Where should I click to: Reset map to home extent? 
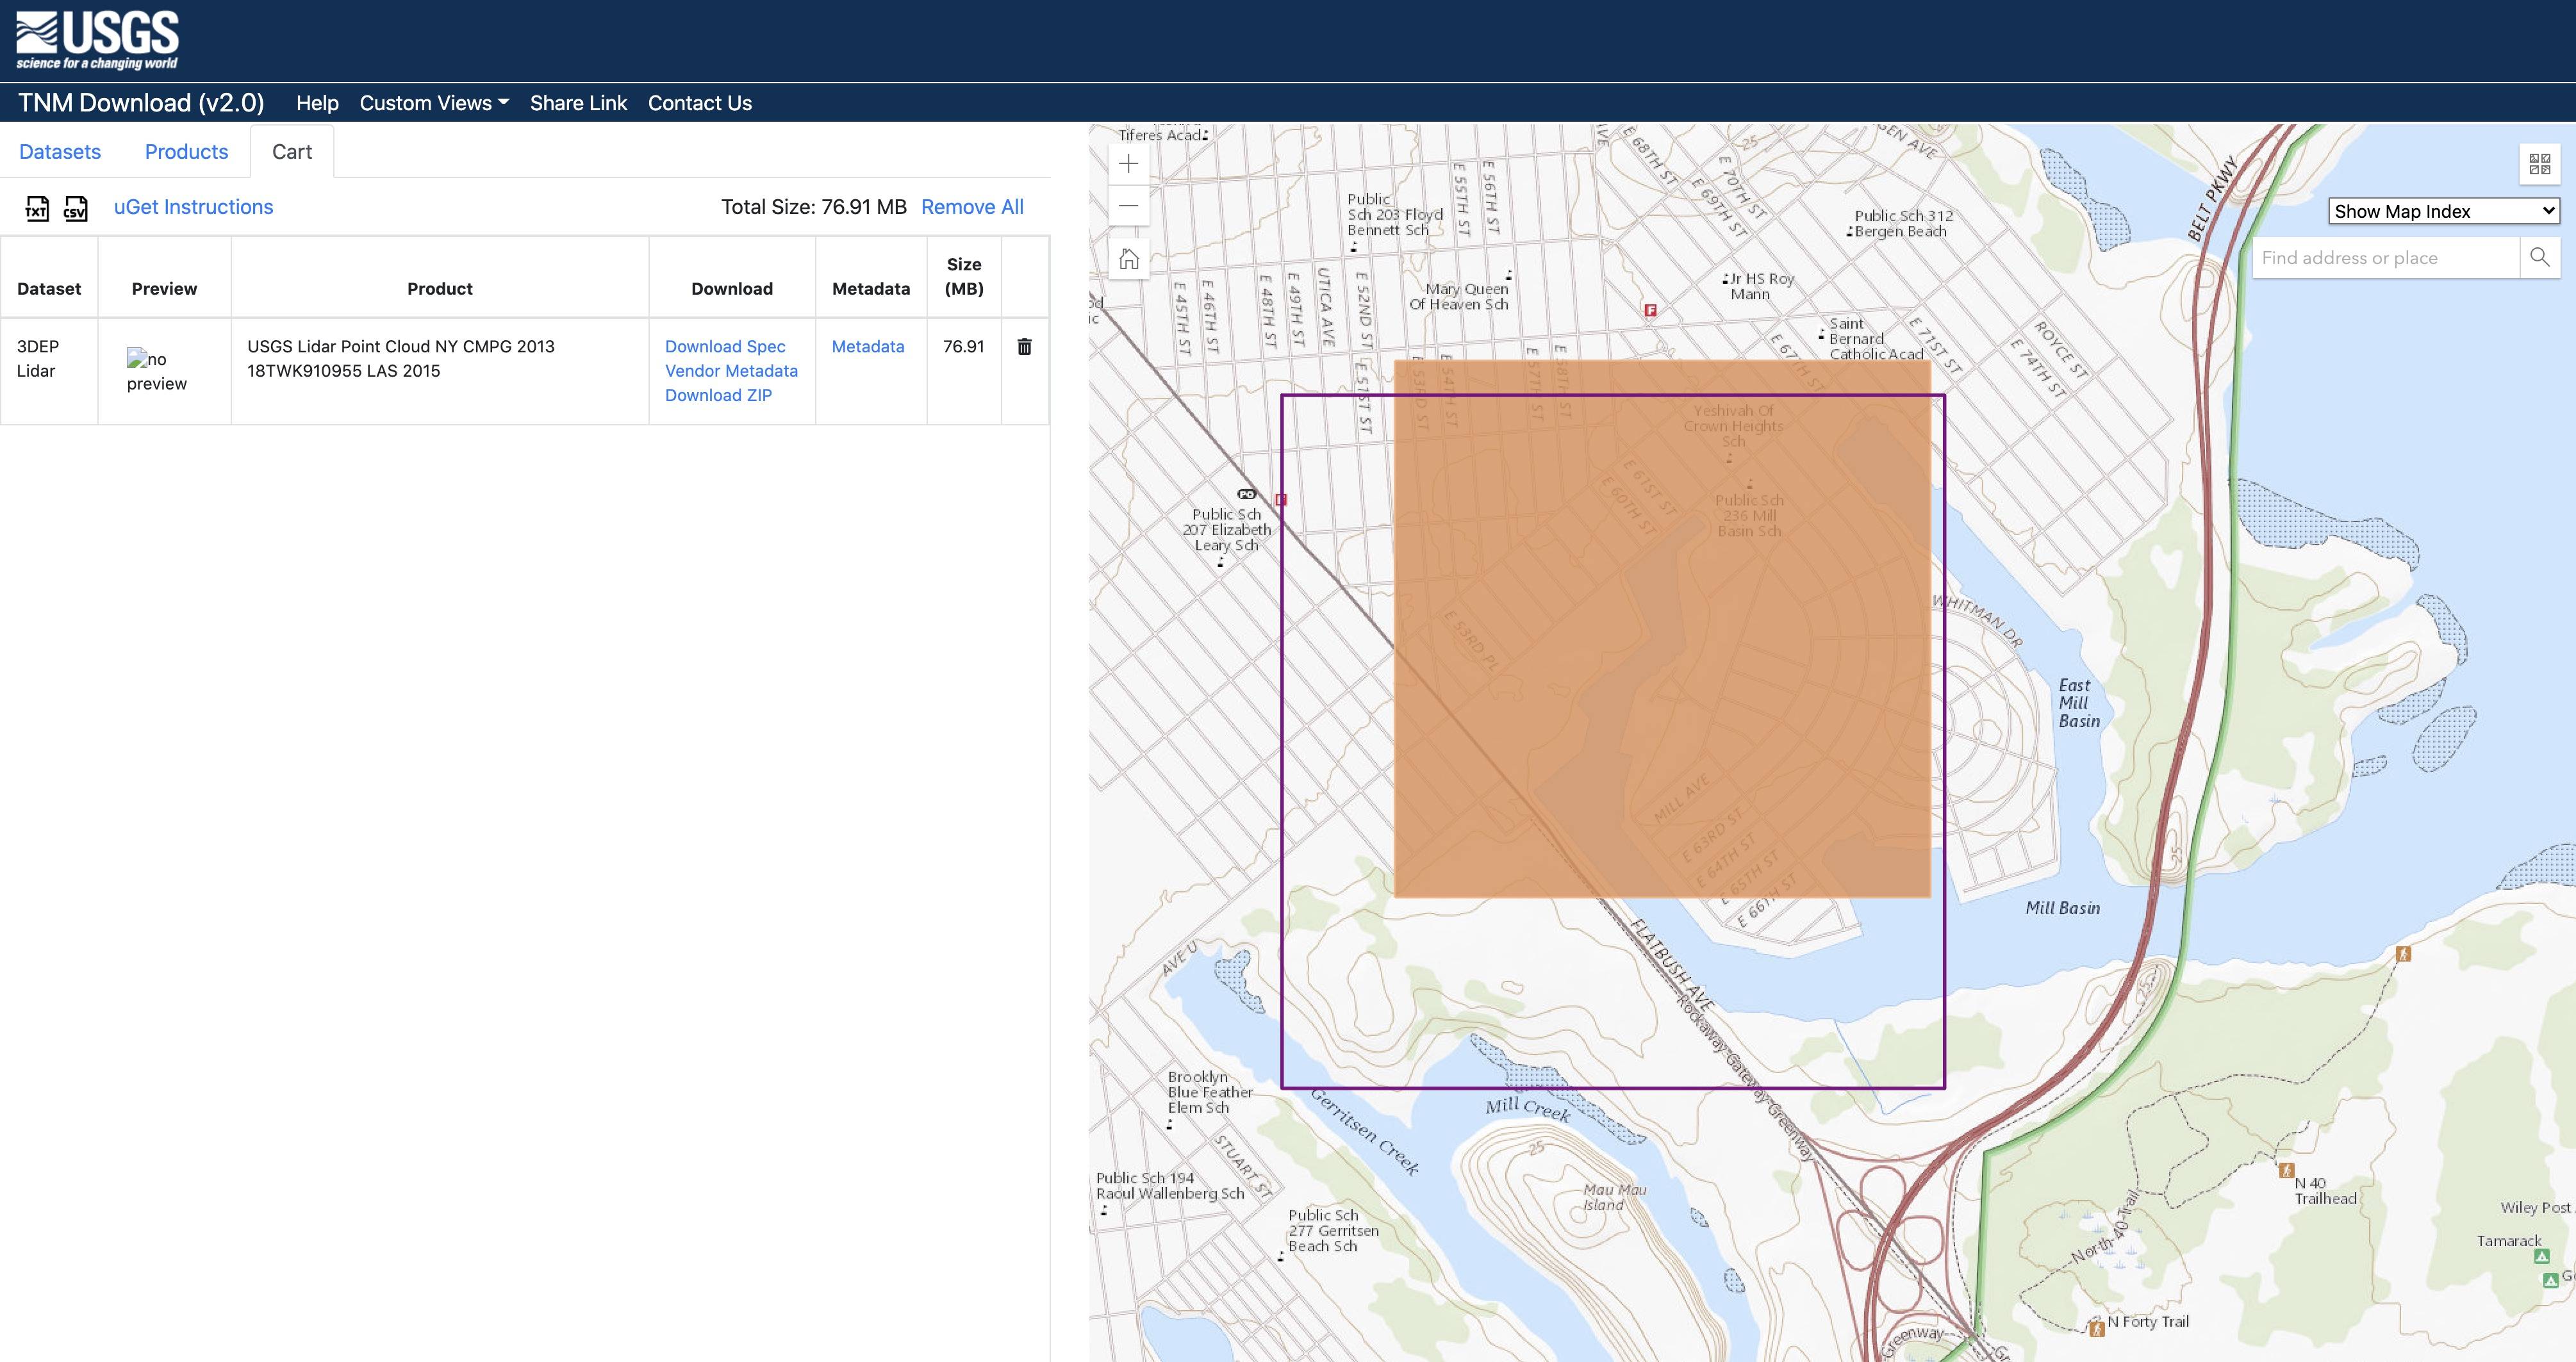point(1129,259)
